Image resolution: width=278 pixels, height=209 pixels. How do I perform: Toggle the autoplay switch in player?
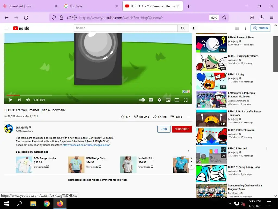pos(142,100)
